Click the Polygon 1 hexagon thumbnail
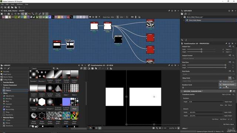This screenshot has height=133, width=237. click(42, 102)
